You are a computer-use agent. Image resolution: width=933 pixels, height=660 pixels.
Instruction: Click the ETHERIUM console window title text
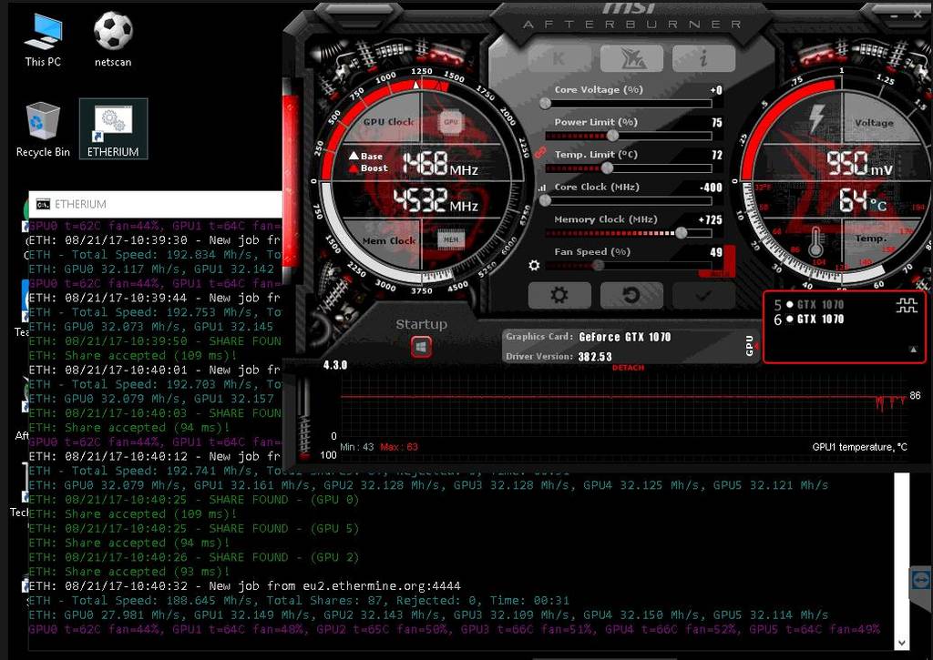[x=80, y=205]
